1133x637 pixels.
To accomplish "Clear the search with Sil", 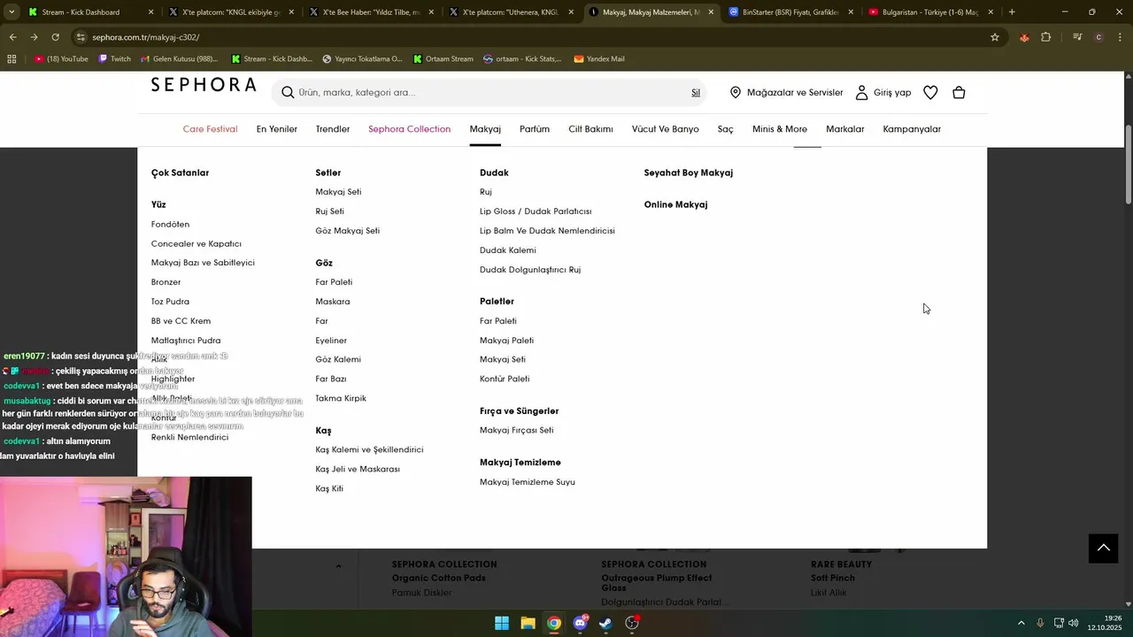I will point(696,93).
